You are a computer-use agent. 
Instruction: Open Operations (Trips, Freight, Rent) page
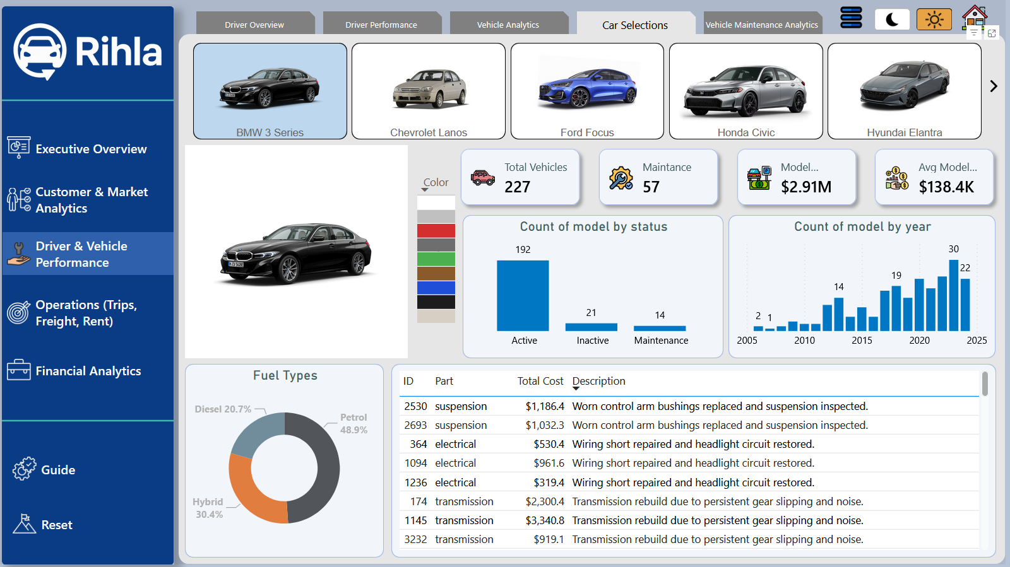click(88, 313)
